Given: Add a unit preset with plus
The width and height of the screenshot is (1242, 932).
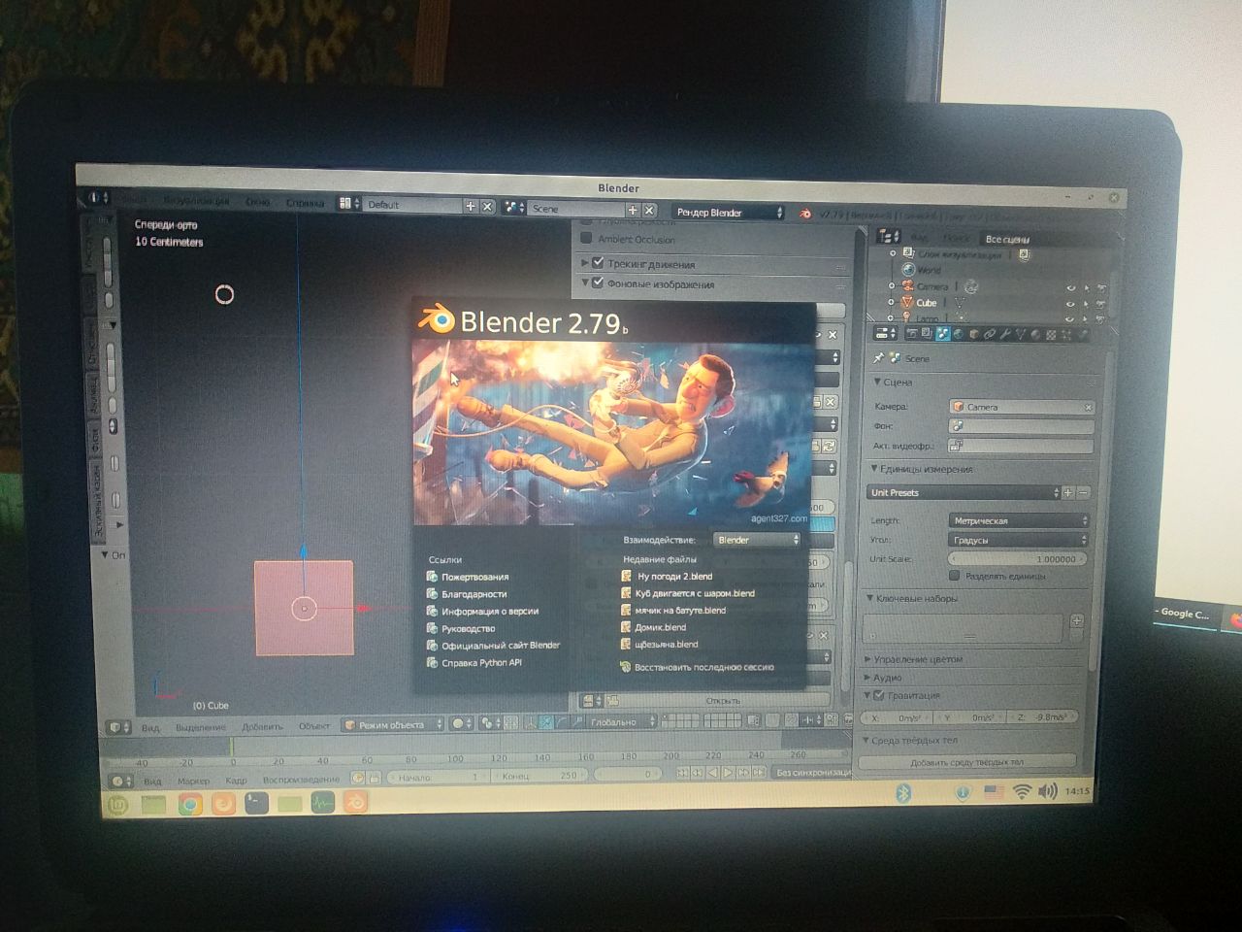Looking at the screenshot, I should click(1068, 492).
